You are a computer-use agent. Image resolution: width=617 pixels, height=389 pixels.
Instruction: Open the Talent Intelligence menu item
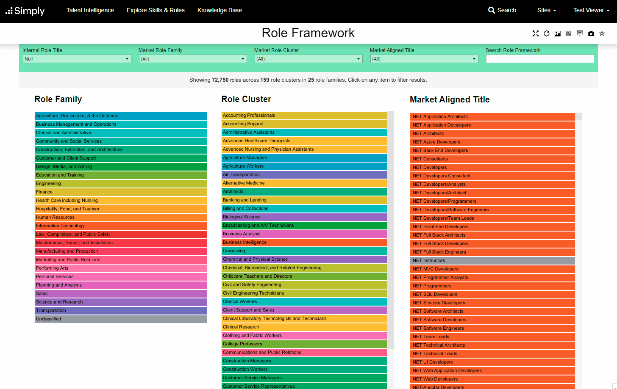90,10
